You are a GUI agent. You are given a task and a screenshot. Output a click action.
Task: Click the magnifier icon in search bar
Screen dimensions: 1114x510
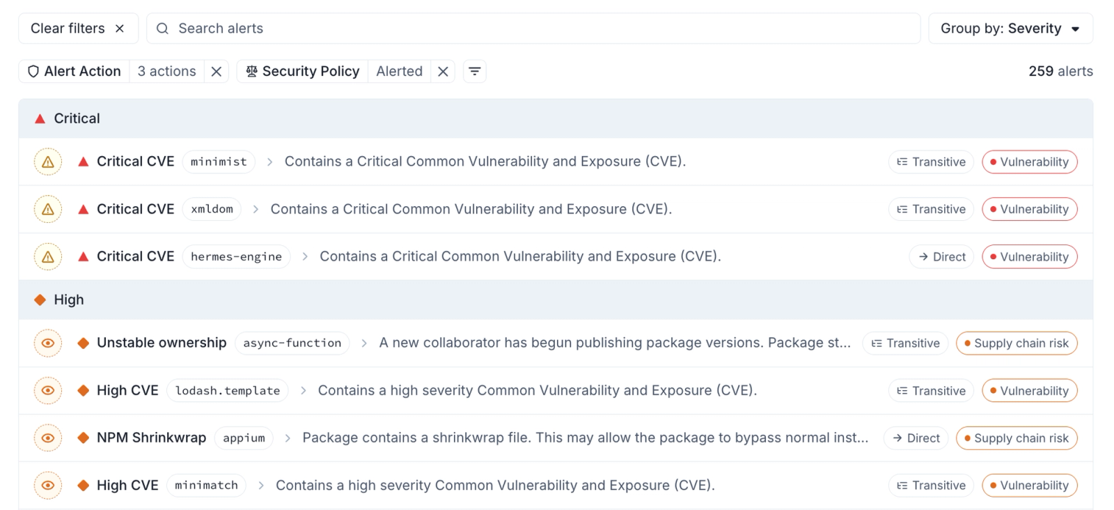click(x=162, y=29)
